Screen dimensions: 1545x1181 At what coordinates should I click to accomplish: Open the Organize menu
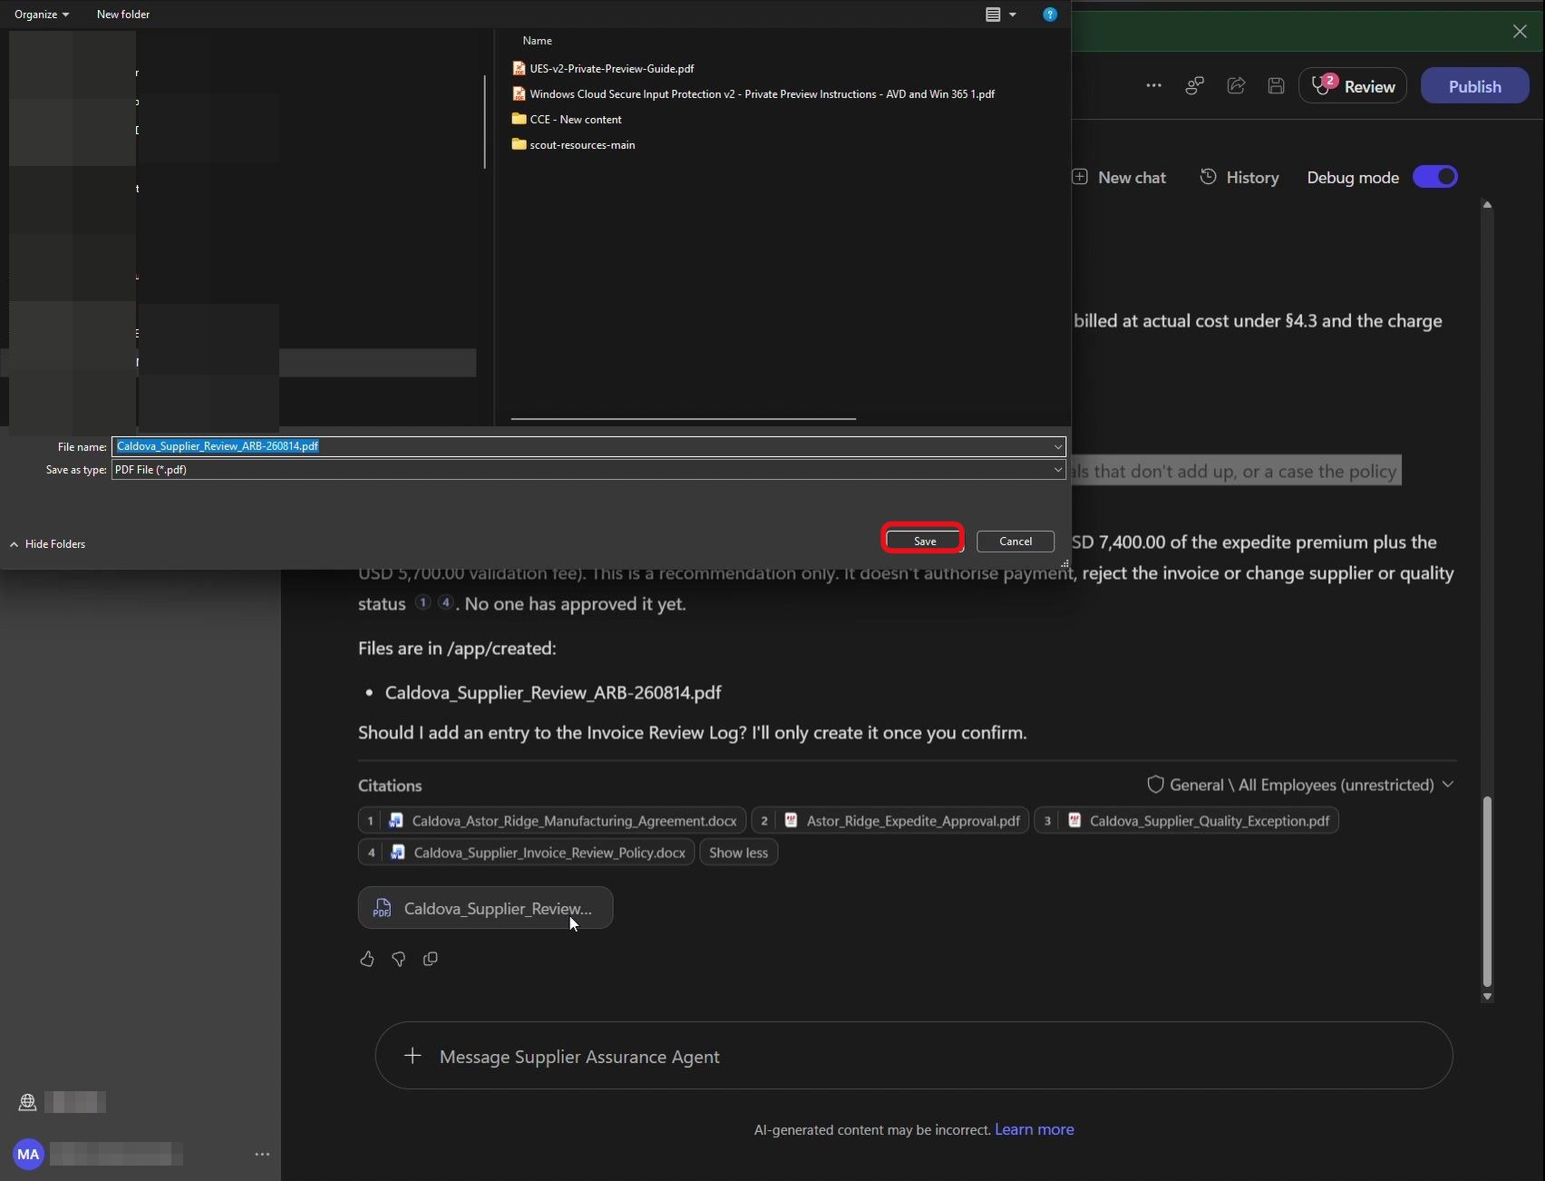[41, 15]
